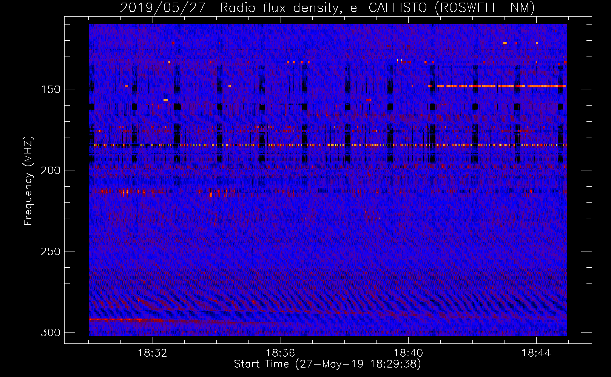Click the continuous orange interference line near 185 MHz
Screen dimensions: 611x377
click(x=328, y=145)
